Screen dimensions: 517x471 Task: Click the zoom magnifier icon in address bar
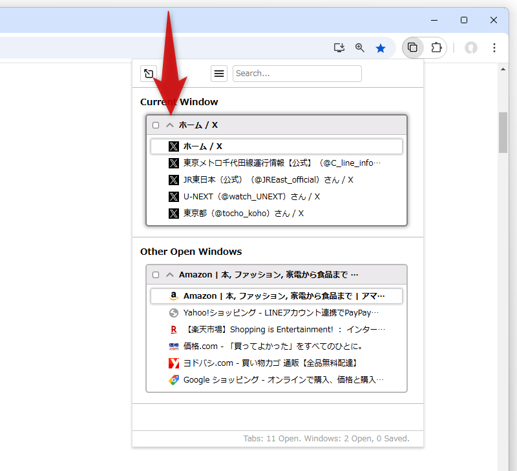point(360,48)
